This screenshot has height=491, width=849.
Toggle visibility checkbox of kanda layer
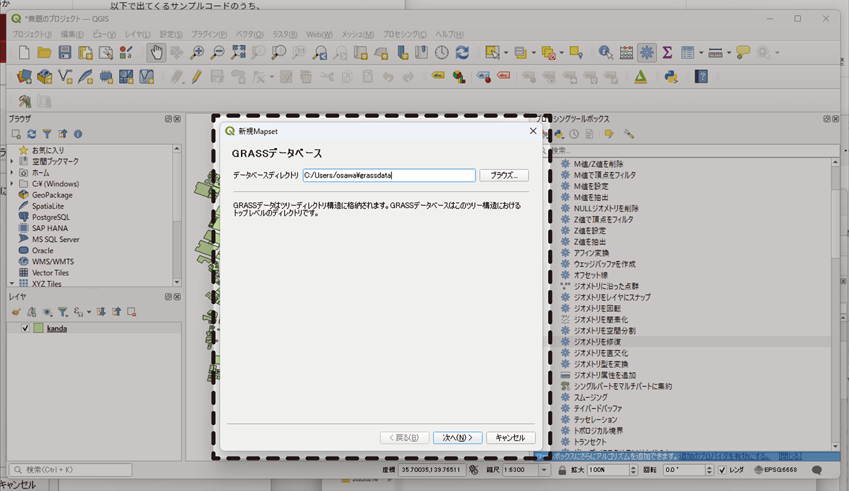click(26, 329)
